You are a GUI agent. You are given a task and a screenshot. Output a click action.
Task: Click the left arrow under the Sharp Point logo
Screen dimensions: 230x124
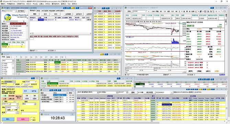pyautogui.click(x=4, y=21)
